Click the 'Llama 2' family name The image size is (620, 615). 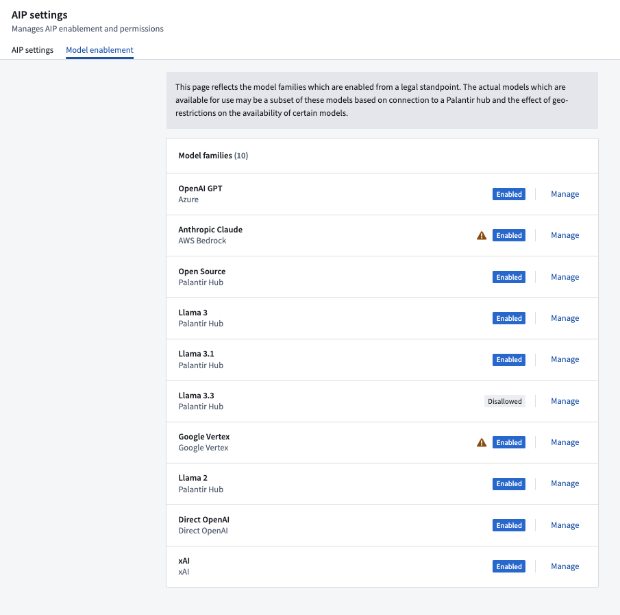193,478
